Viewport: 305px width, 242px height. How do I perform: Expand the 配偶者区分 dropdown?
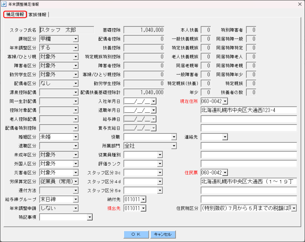pos(76,84)
